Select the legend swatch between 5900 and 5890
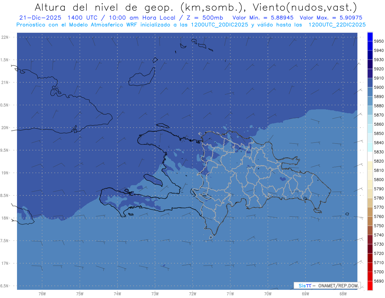The width and height of the screenshot is (385, 298). point(370,92)
